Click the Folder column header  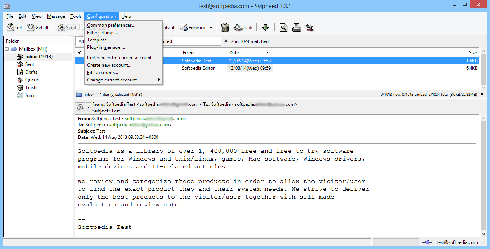pyautogui.click(x=38, y=41)
